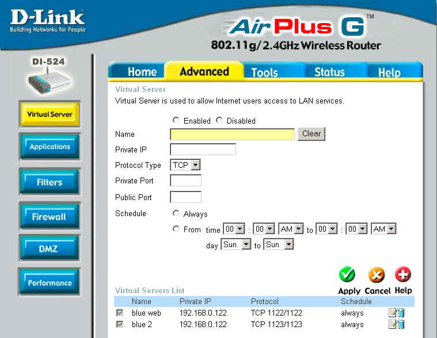
Task: Open the Performance section
Action: 50,282
